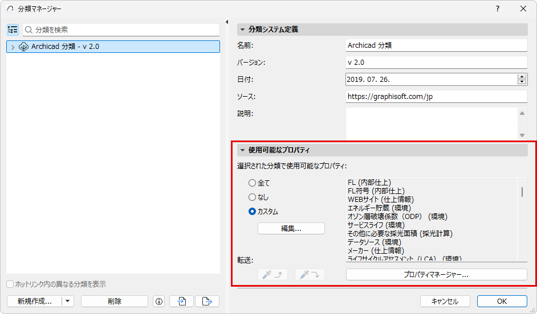Toggle the tree view icon beside search

tap(13, 30)
